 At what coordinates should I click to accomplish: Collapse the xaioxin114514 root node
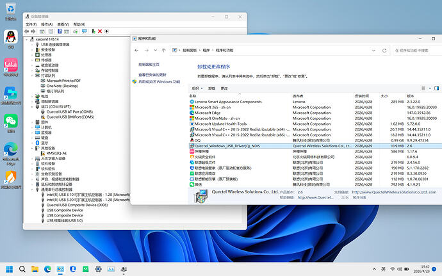pyautogui.click(x=27, y=40)
